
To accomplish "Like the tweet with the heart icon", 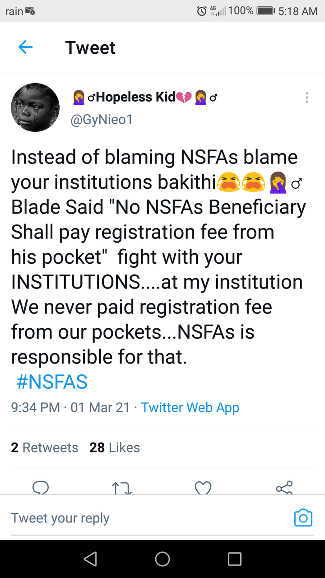I will (203, 488).
